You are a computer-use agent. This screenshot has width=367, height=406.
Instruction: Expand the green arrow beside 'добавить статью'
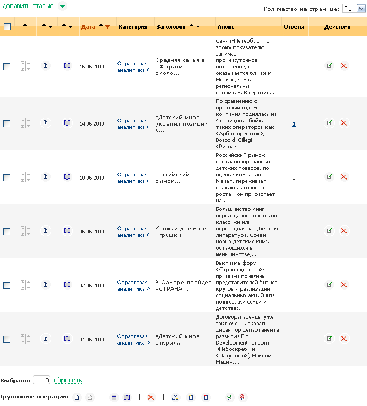coord(63,6)
